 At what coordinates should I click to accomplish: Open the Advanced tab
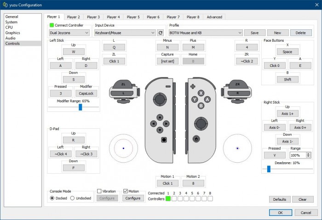click(214, 17)
